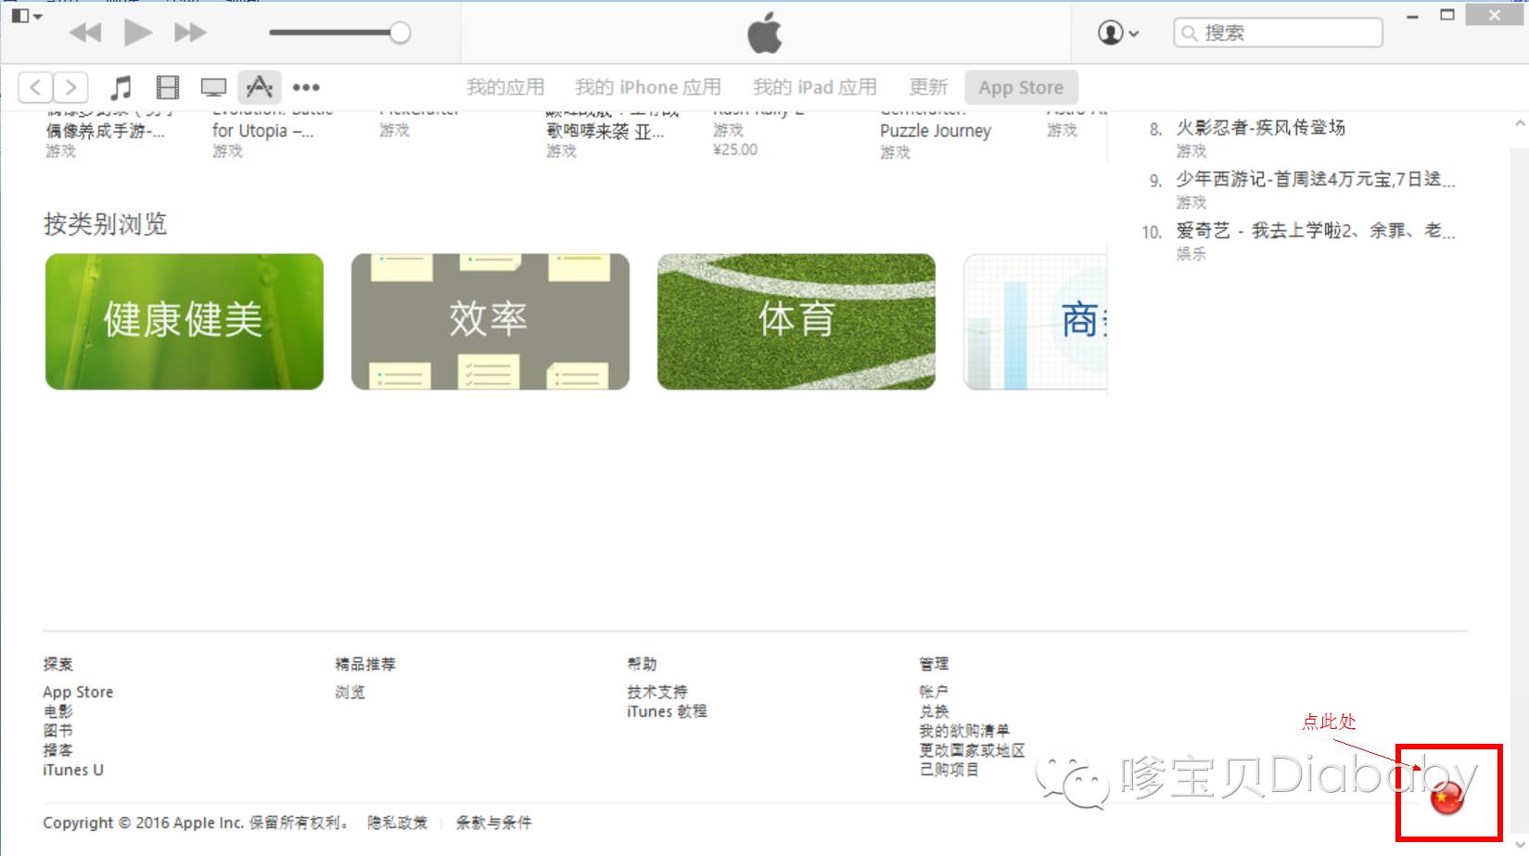Open chart item 爱奇艺
Screen dimensions: 1529x856
pyautogui.click(x=1316, y=230)
